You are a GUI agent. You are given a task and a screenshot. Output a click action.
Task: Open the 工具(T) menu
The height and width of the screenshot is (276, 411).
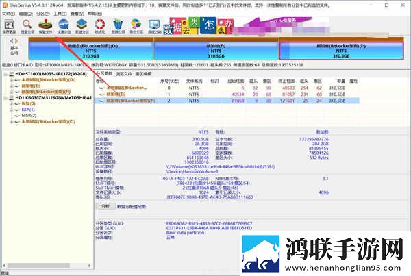[60, 14]
